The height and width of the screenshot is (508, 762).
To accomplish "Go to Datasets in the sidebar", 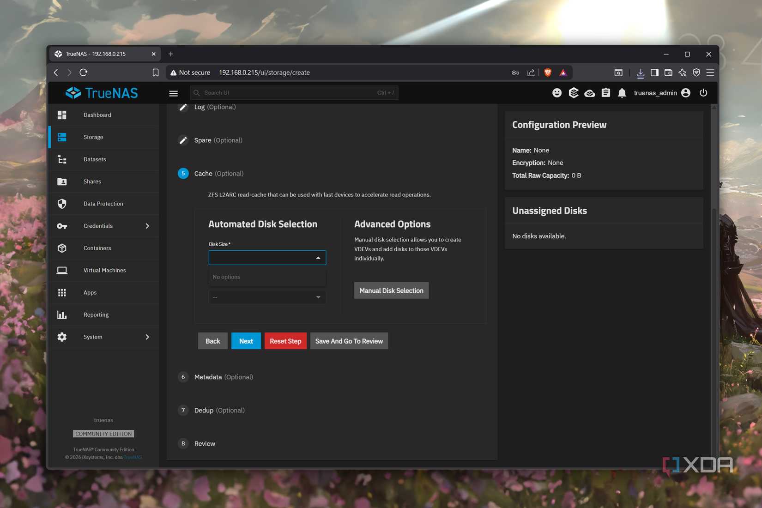I will click(104, 159).
